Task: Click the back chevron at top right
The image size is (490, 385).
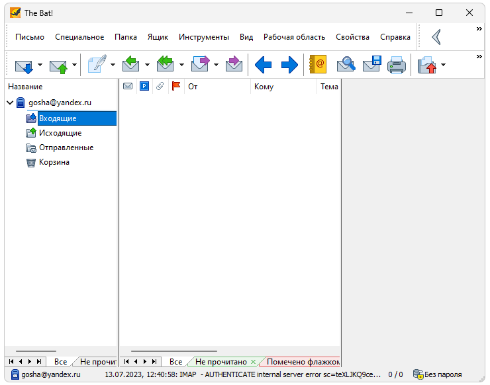Action: (436, 37)
